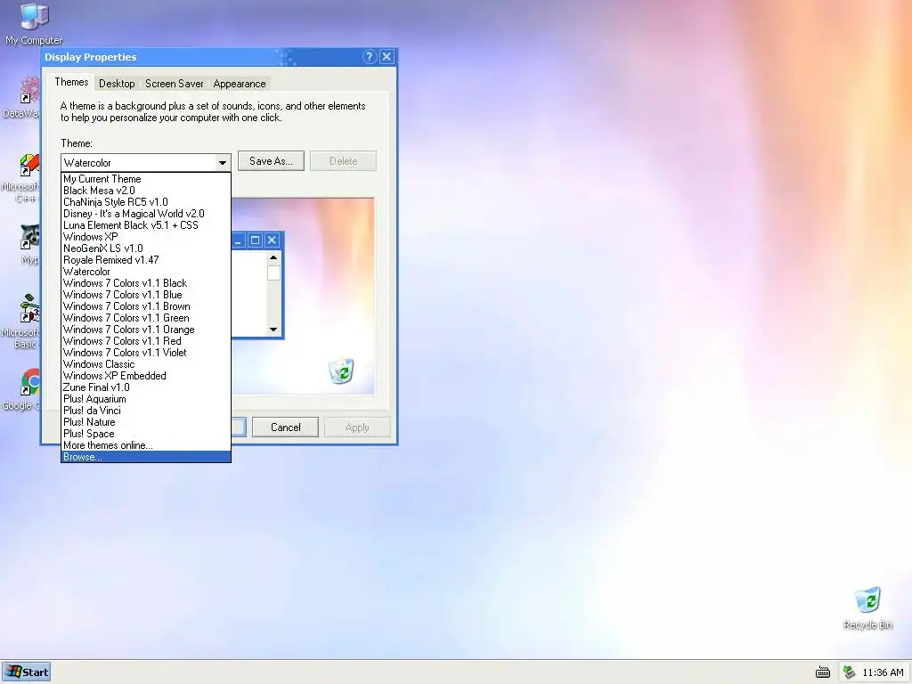Select Watercolor in the dropdown list
The height and width of the screenshot is (684, 912).
point(146,272)
